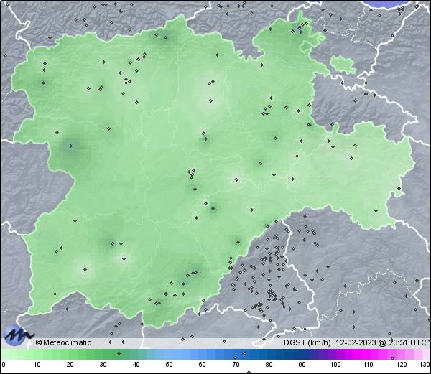Viewport: 431px width, 374px height.
Task: Click the time 23:51 UTC
Action: [x=407, y=342]
